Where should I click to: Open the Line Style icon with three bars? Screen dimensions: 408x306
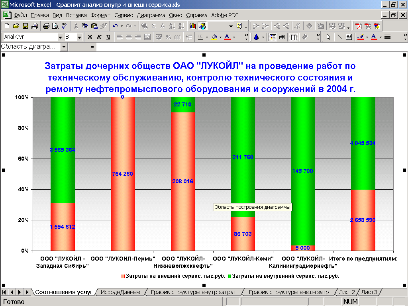[387, 37]
